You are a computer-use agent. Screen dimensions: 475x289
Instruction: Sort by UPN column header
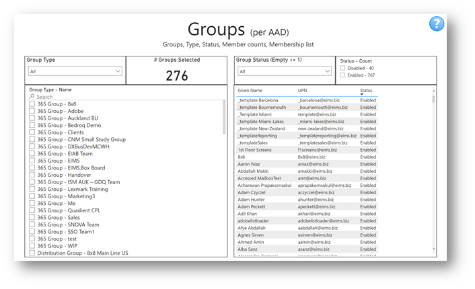click(302, 91)
